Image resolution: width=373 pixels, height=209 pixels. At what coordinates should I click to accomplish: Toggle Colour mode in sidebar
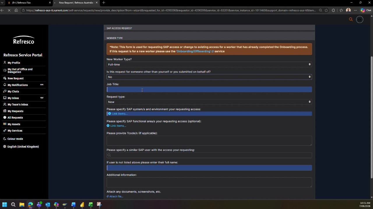[15, 139]
